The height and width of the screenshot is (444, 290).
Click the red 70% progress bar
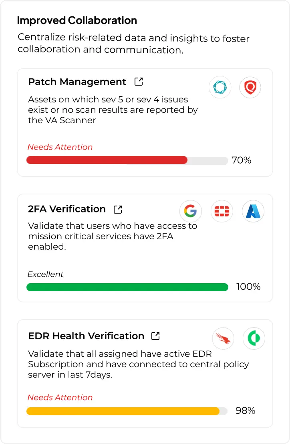tap(107, 160)
